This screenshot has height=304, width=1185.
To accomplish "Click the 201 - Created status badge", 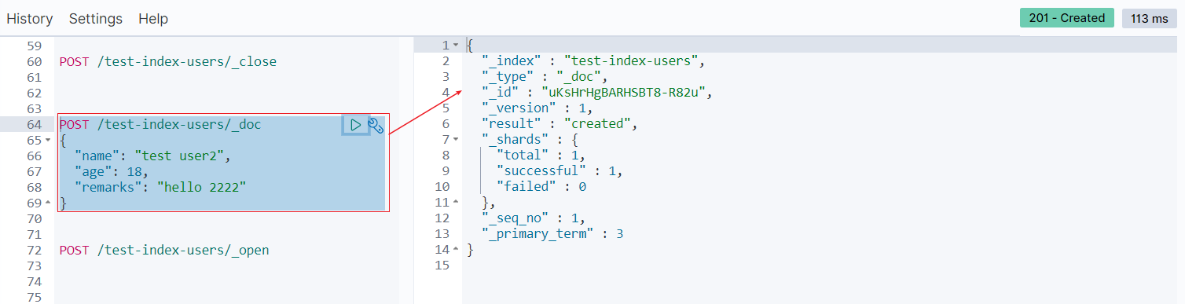I will coord(1066,18).
